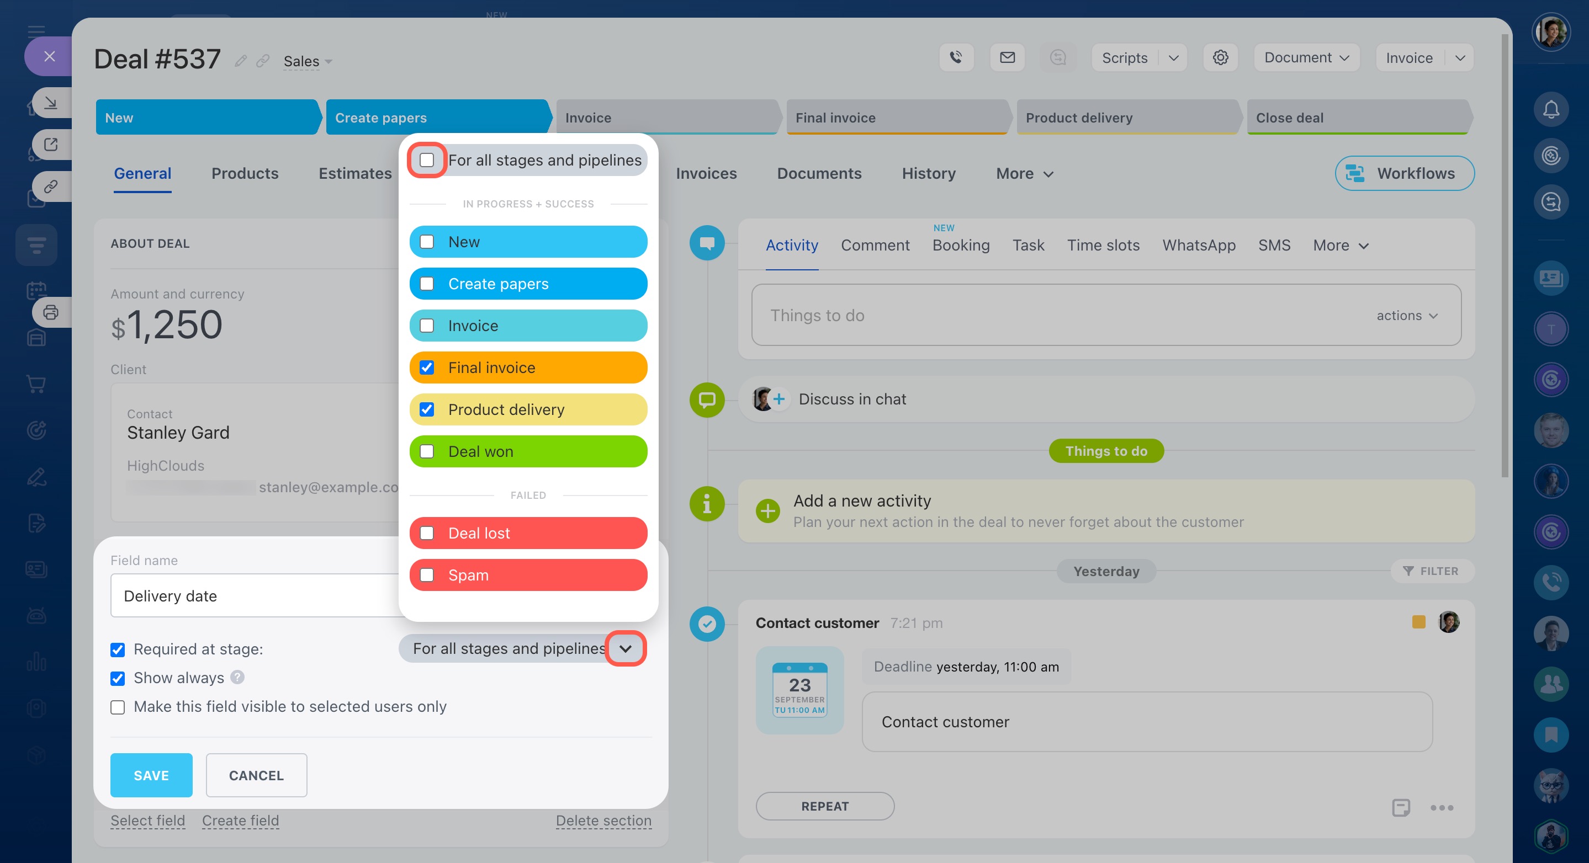Enable Make this field visible to selected users

coord(118,707)
